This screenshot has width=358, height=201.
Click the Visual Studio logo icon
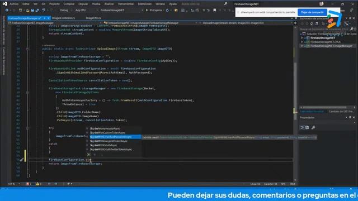point(4,4)
